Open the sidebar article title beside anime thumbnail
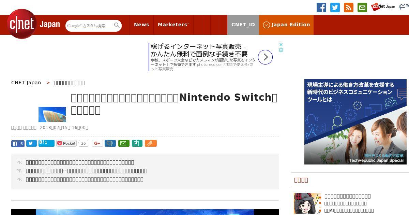 tap(347, 196)
